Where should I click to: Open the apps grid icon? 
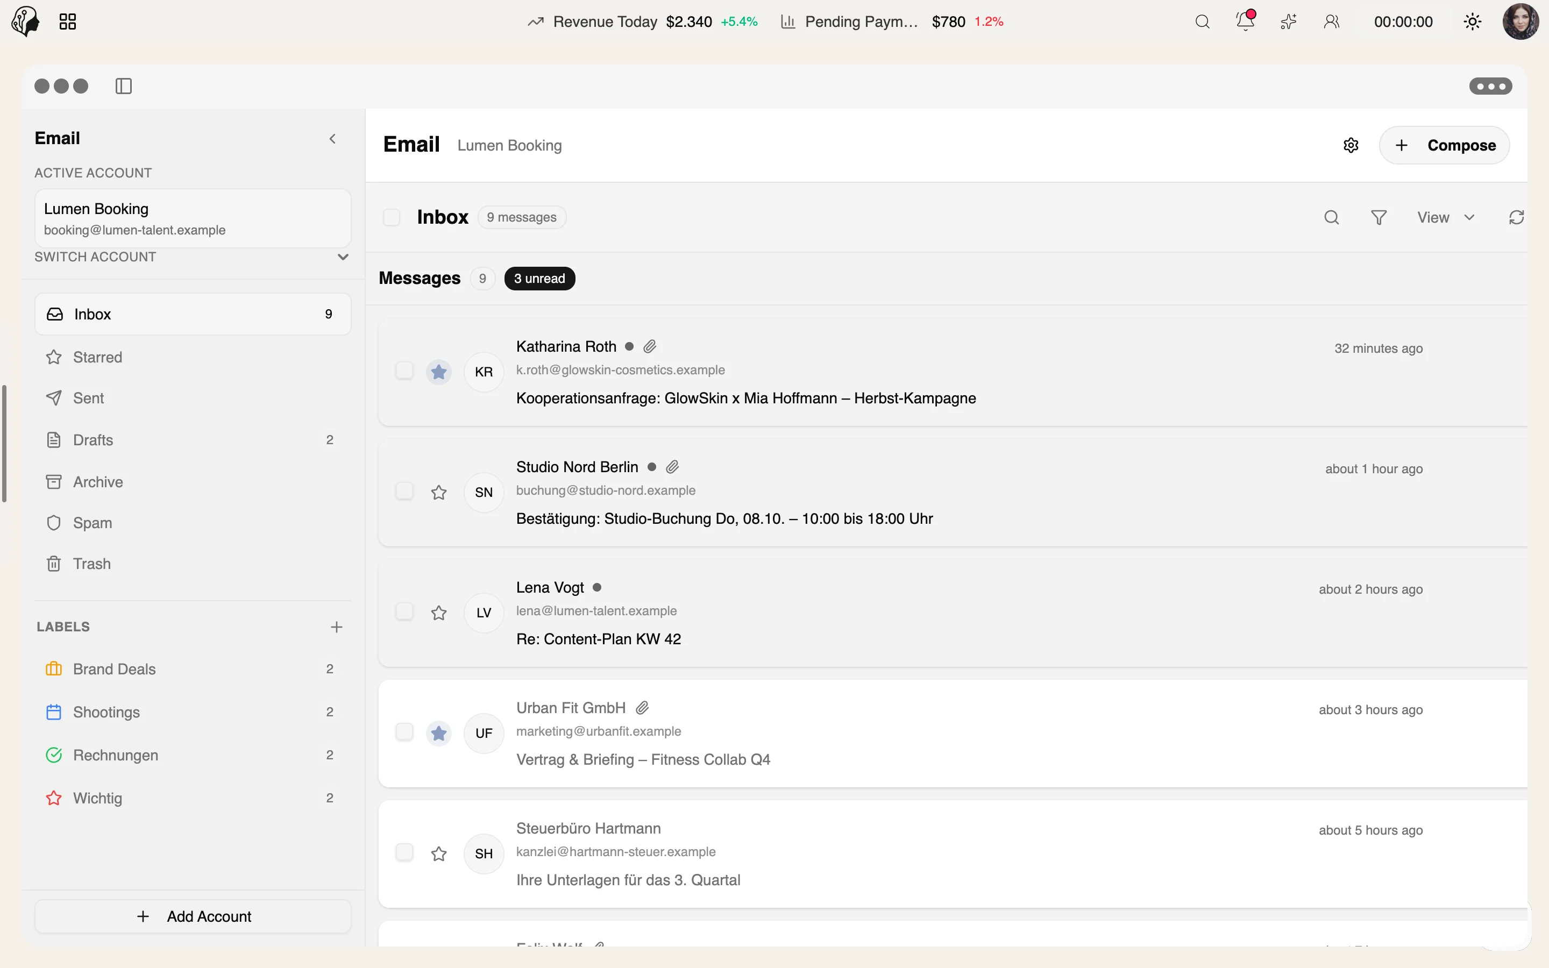67,22
